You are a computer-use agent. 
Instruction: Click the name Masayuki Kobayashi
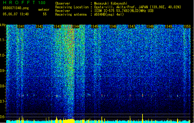click(111, 3)
